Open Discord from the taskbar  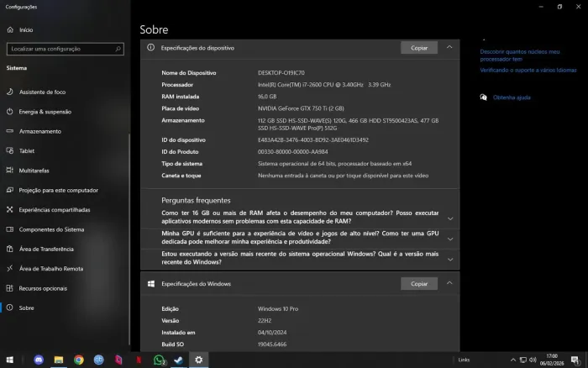click(x=39, y=360)
